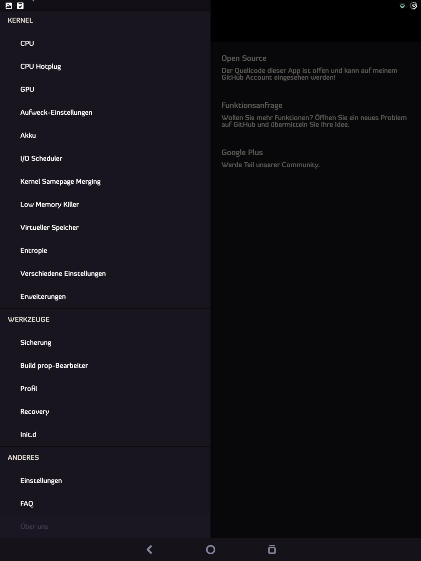The image size is (421, 561).
Task: Tap the Android back navigation icon
Action: (149, 549)
